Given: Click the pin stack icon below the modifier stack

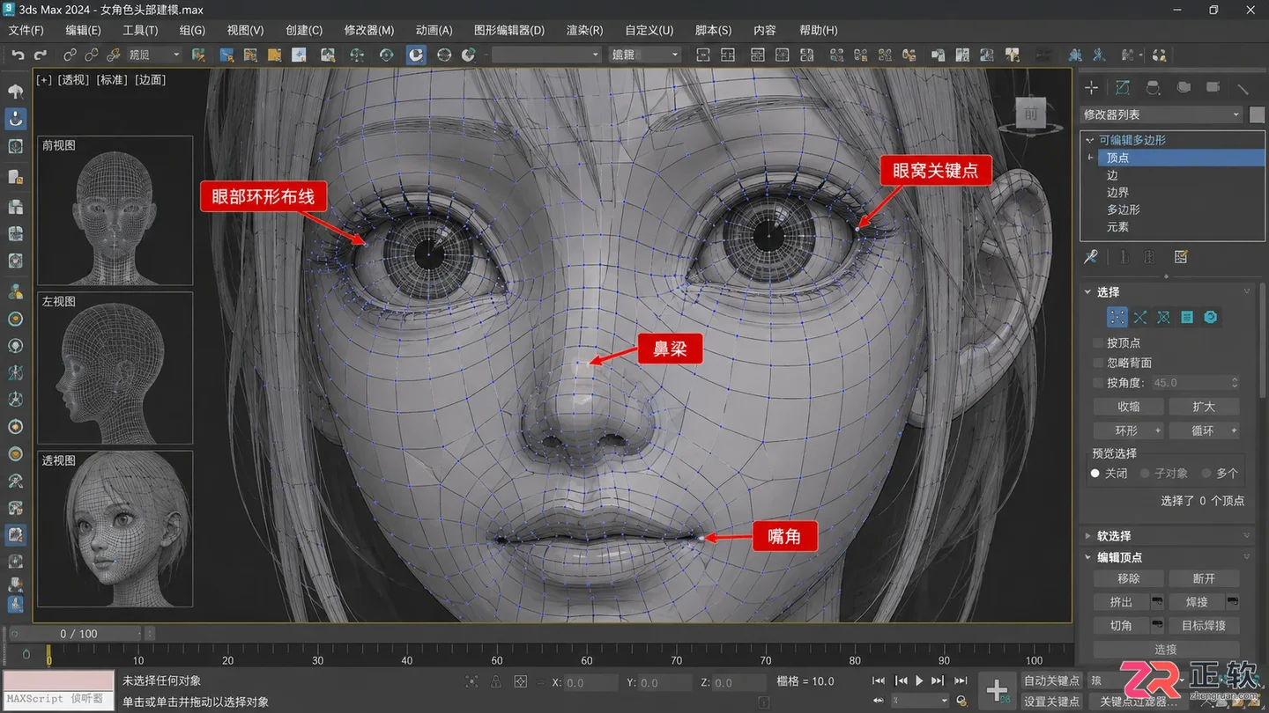Looking at the screenshot, I should 1091,257.
